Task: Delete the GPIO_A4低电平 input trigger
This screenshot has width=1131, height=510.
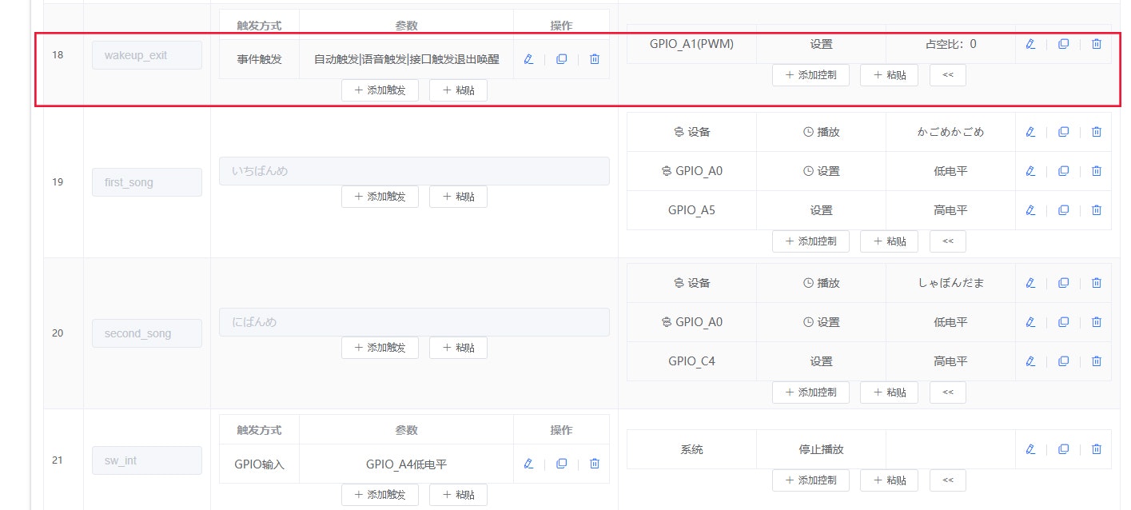Action: [x=594, y=464]
